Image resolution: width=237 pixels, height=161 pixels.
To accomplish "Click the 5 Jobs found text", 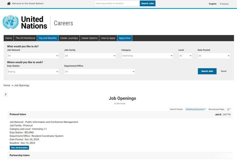I will tap(120, 103).
